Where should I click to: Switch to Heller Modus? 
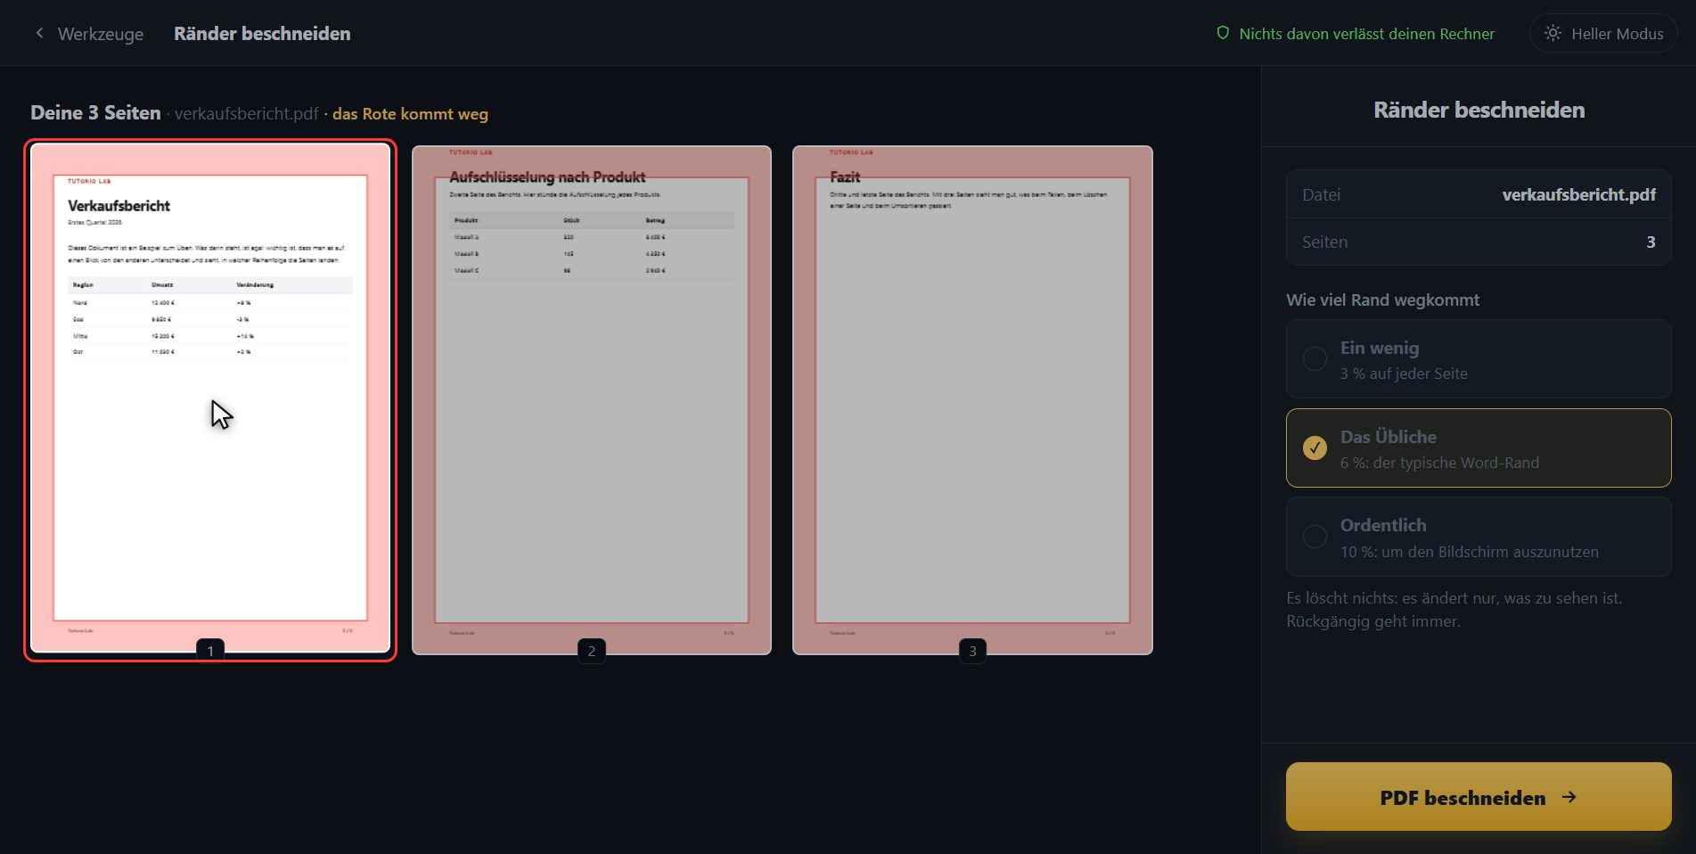tap(1603, 33)
